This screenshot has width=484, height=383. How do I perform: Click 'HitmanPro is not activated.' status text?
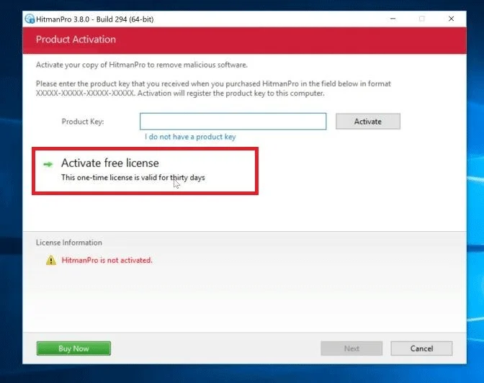click(x=107, y=260)
